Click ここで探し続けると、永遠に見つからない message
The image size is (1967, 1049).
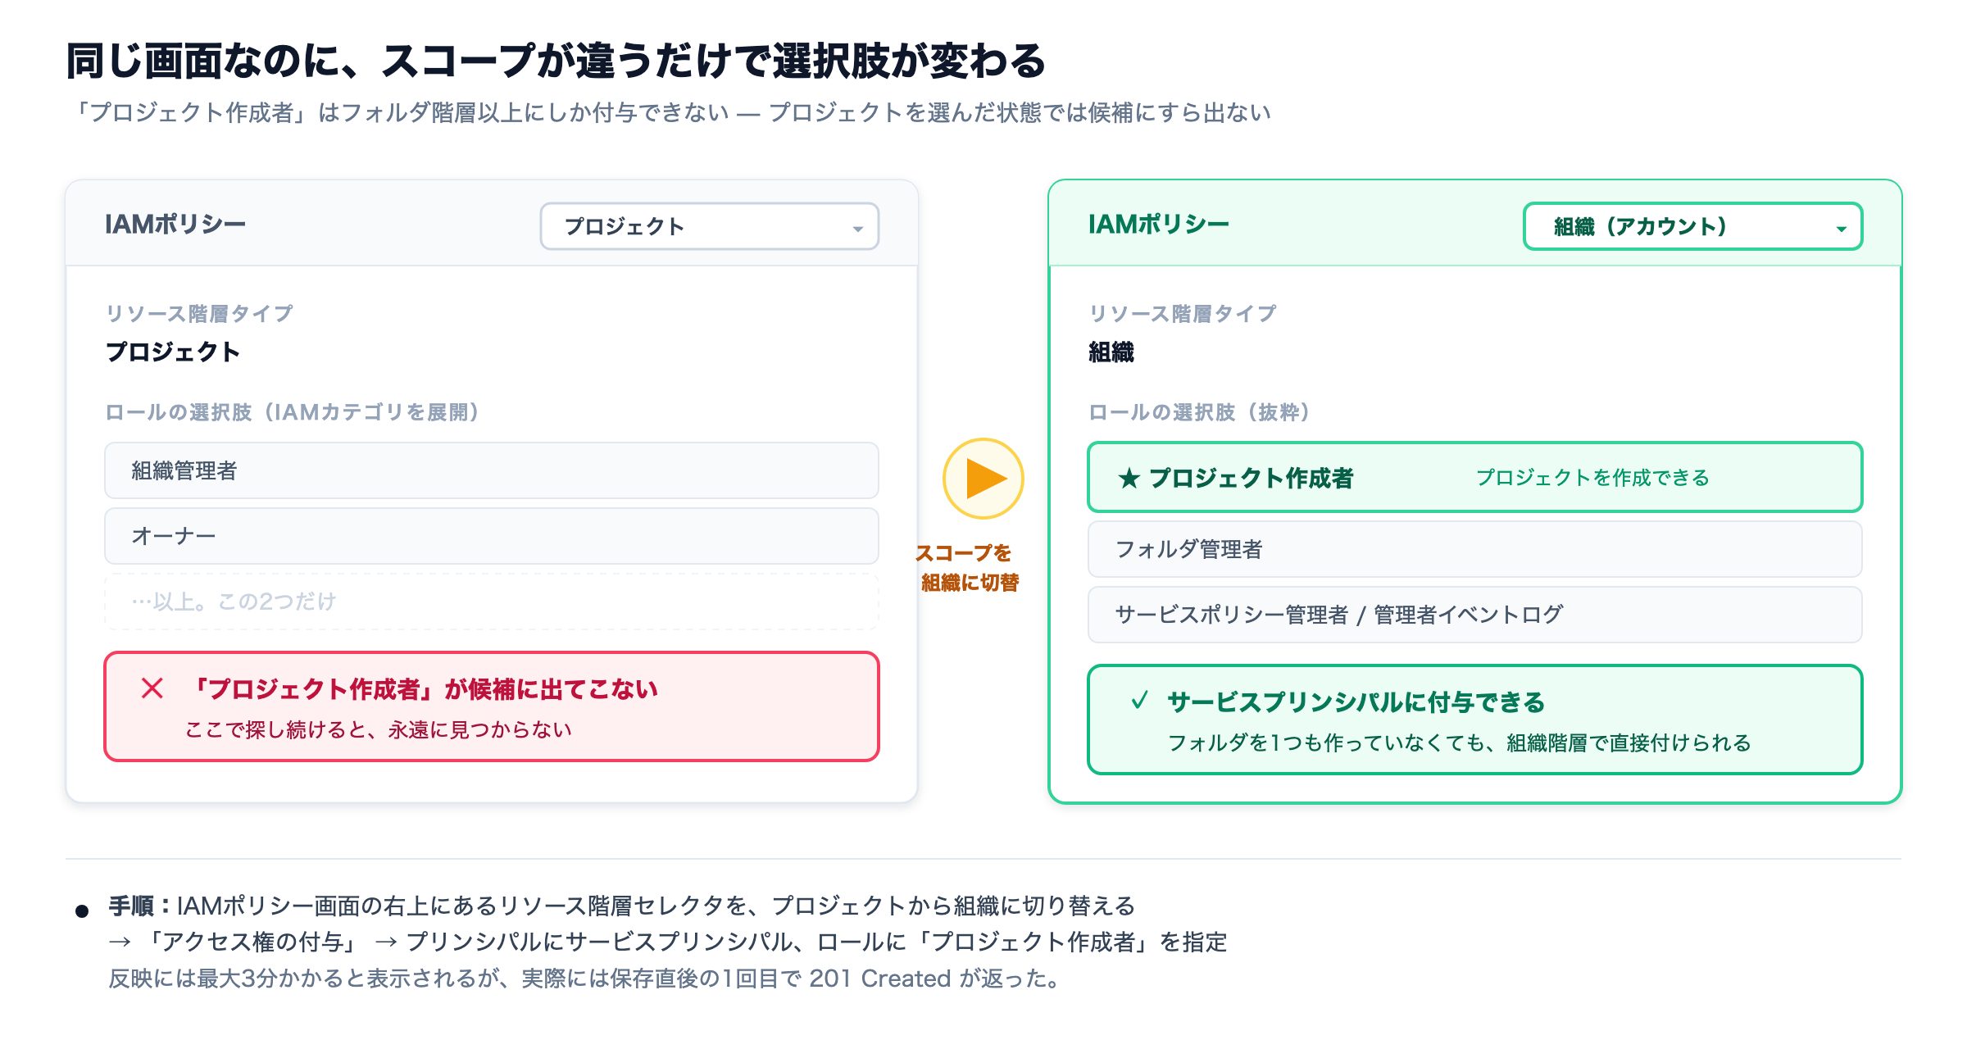(x=378, y=729)
